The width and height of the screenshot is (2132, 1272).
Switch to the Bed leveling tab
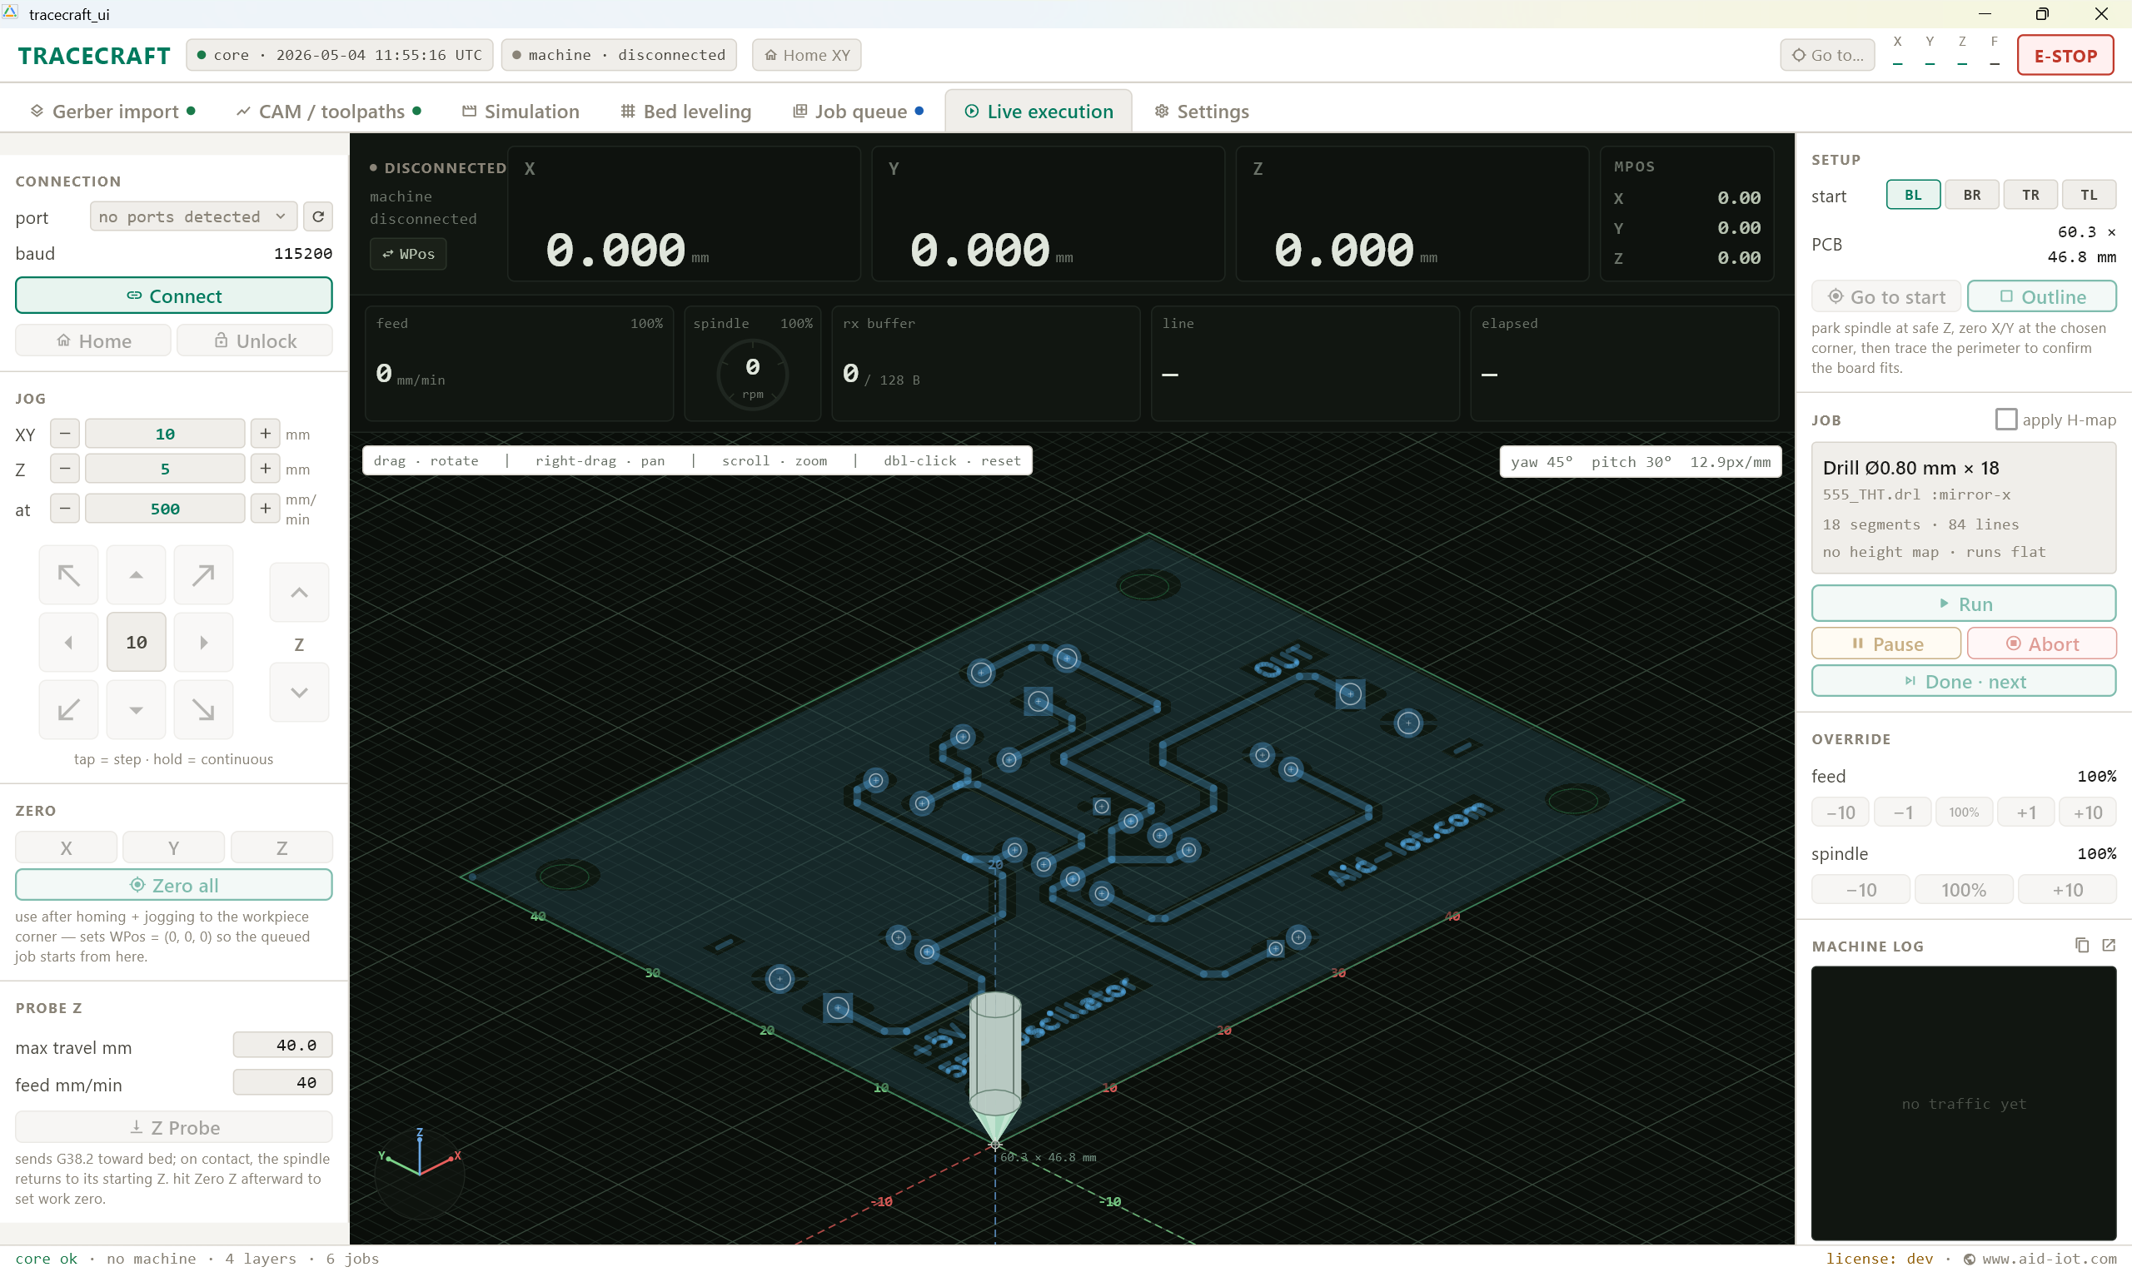tap(685, 112)
